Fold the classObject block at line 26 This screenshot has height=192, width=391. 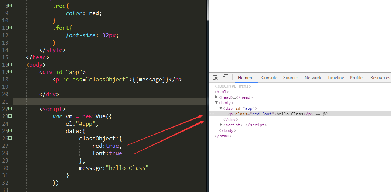tap(10, 139)
